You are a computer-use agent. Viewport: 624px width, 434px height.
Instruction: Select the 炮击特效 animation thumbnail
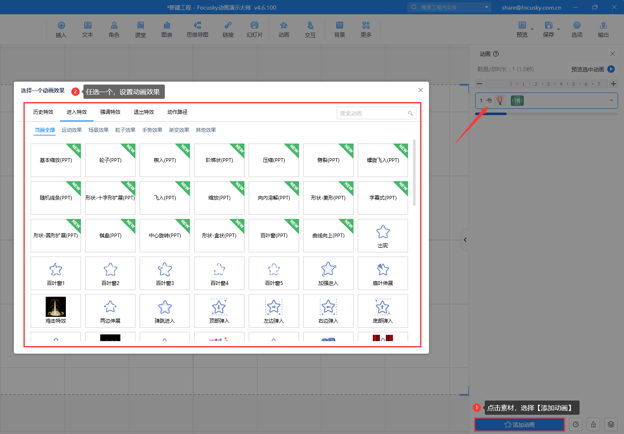coord(56,311)
